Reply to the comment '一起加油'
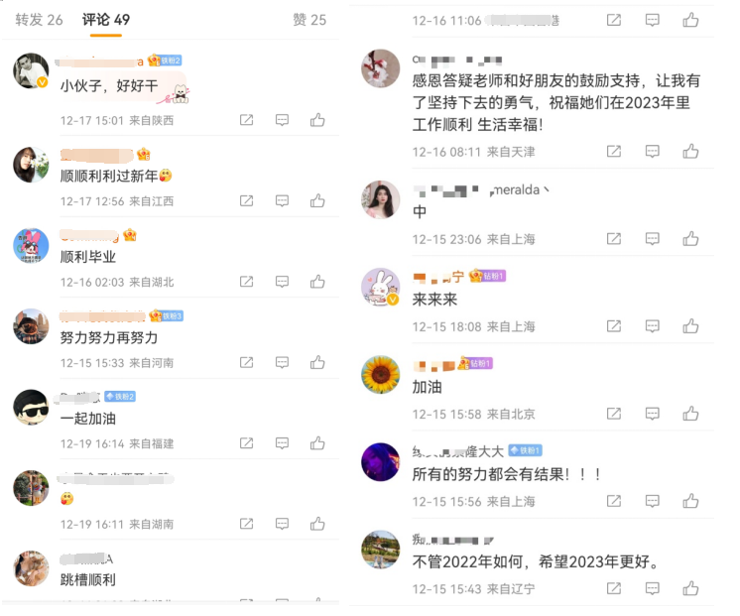Image resolution: width=740 pixels, height=616 pixels. [x=282, y=442]
